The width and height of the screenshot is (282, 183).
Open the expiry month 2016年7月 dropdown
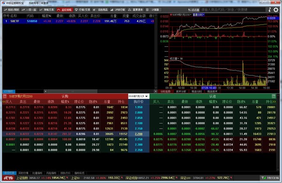(x=139, y=96)
